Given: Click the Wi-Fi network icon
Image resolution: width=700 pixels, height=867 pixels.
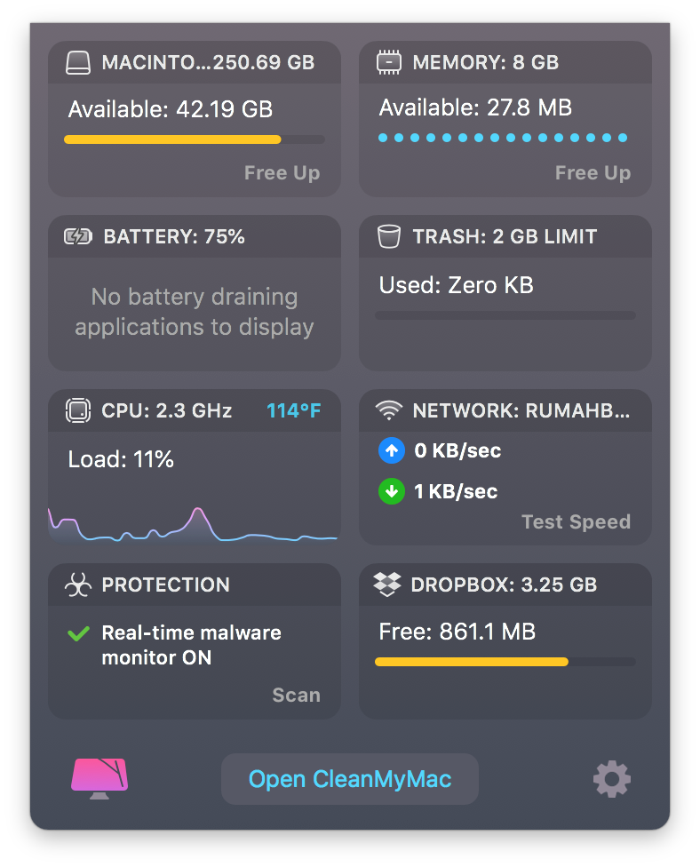Looking at the screenshot, I should [x=389, y=410].
